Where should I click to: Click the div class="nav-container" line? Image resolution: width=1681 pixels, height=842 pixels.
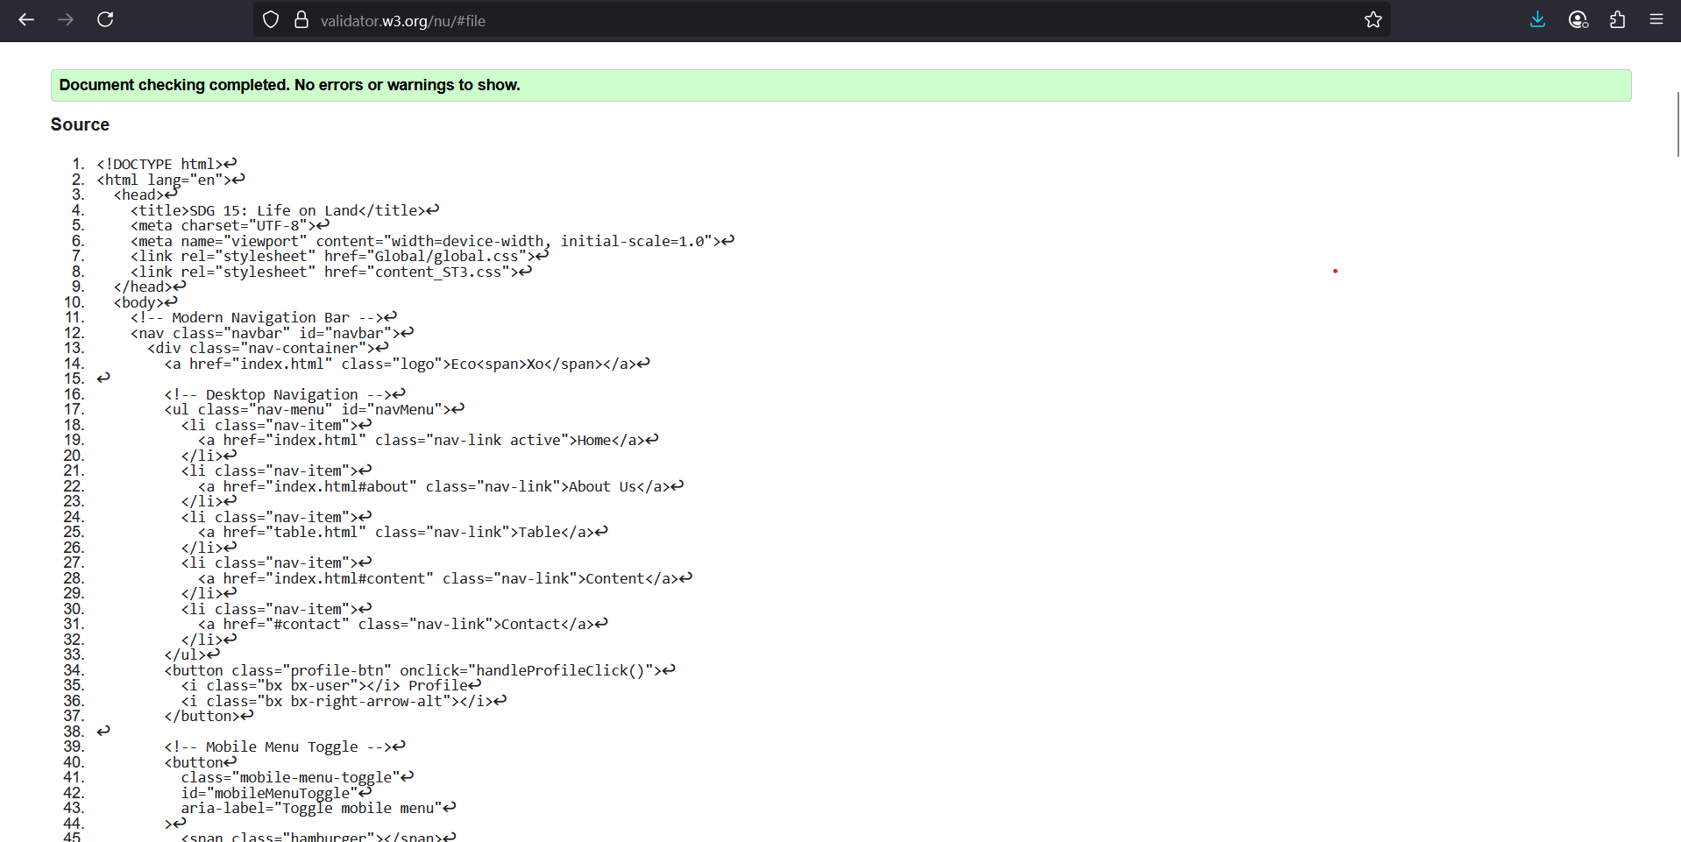click(268, 348)
